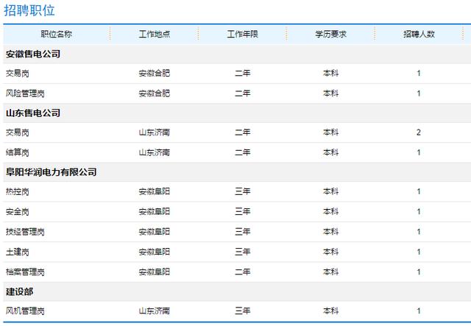Click the 招聘人数 column header
Viewport: 471px width, 326px height.
pyautogui.click(x=419, y=34)
